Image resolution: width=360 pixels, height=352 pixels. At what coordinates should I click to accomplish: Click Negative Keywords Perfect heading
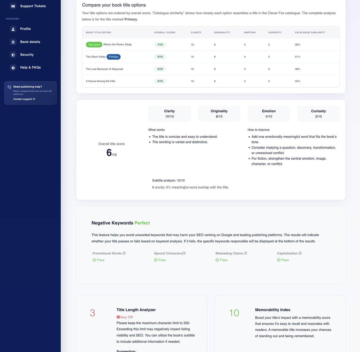(121, 223)
